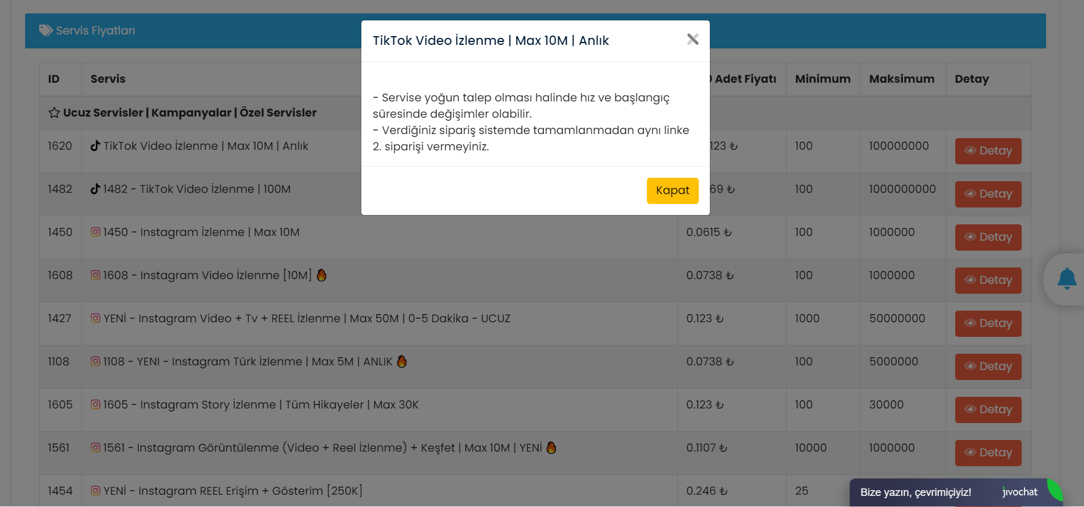
Task: Click price 0.246 ₺ in row 1454
Action: click(706, 491)
